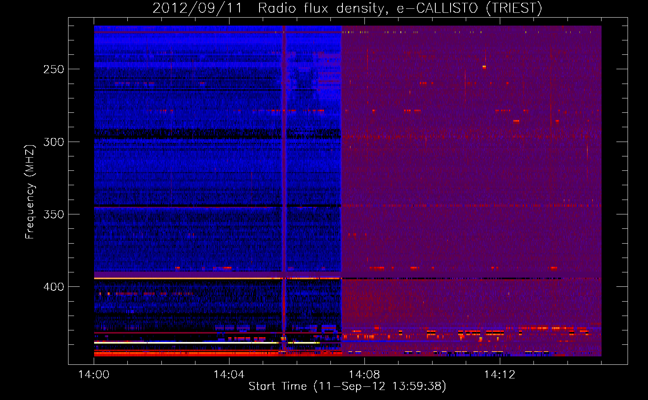Click the plot title "2012/09/11 Radio flux density, e-CALLISTO (TRIEST)"
The width and height of the screenshot is (648, 400).
point(347,8)
